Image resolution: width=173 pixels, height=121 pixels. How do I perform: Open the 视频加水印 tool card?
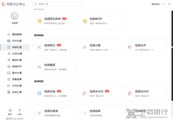click(x=146, y=93)
